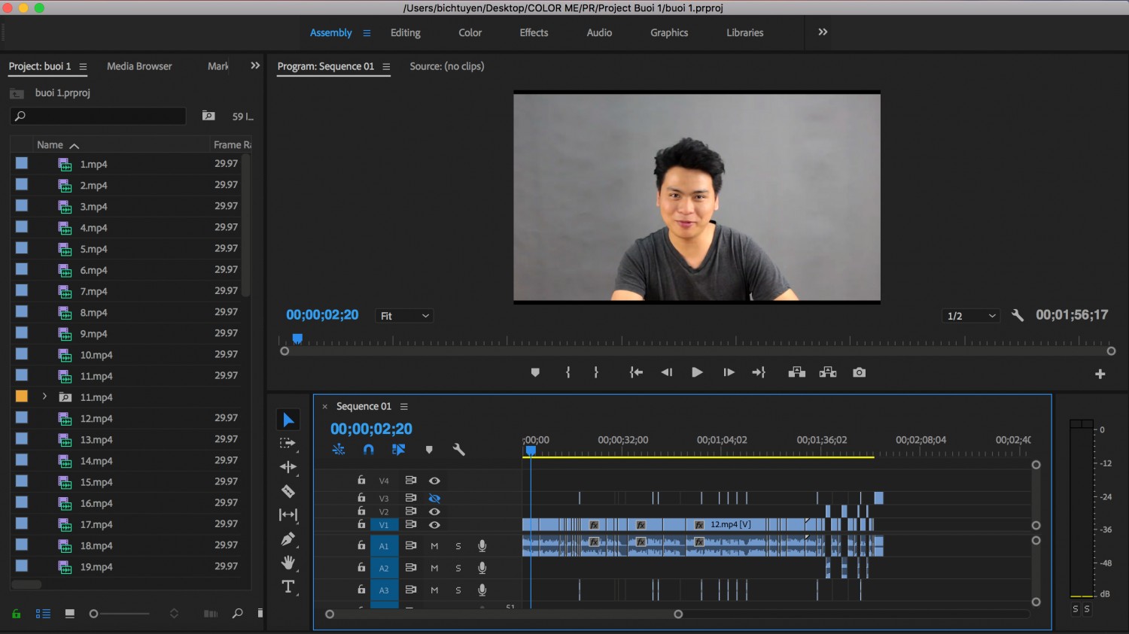1129x634 pixels.
Task: Open playback resolution 1/2 dropdown
Action: click(x=971, y=316)
